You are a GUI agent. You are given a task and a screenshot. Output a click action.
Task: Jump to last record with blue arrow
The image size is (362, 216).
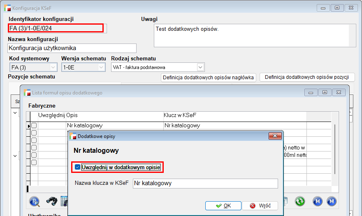(331, 201)
